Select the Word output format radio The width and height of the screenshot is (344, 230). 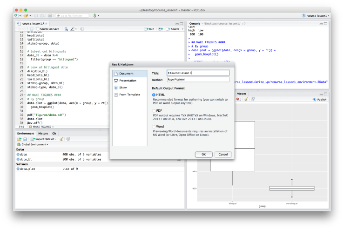154,127
